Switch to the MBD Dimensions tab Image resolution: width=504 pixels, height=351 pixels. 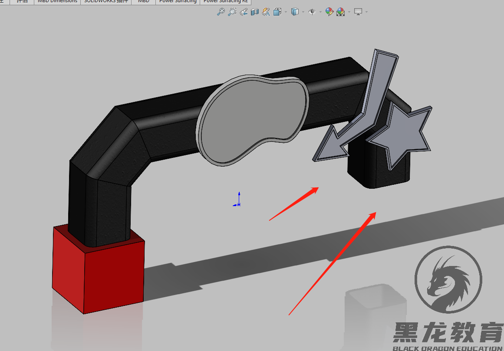click(x=57, y=2)
